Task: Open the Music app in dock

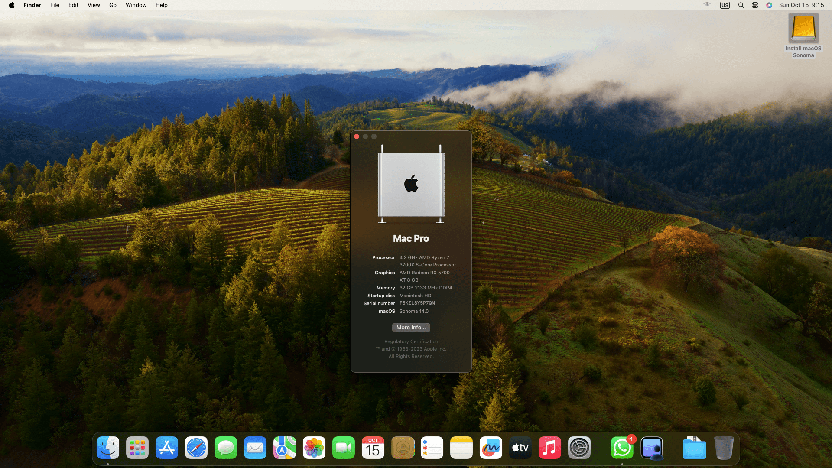Action: point(550,448)
